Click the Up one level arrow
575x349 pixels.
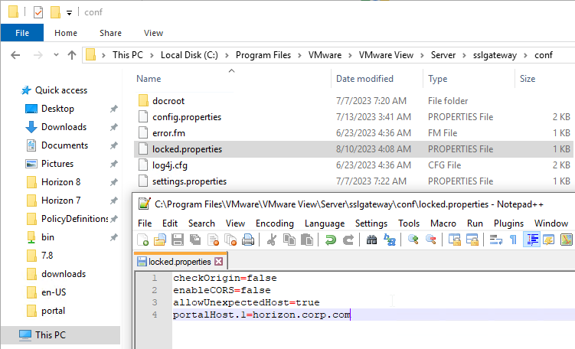pyautogui.click(x=72, y=55)
